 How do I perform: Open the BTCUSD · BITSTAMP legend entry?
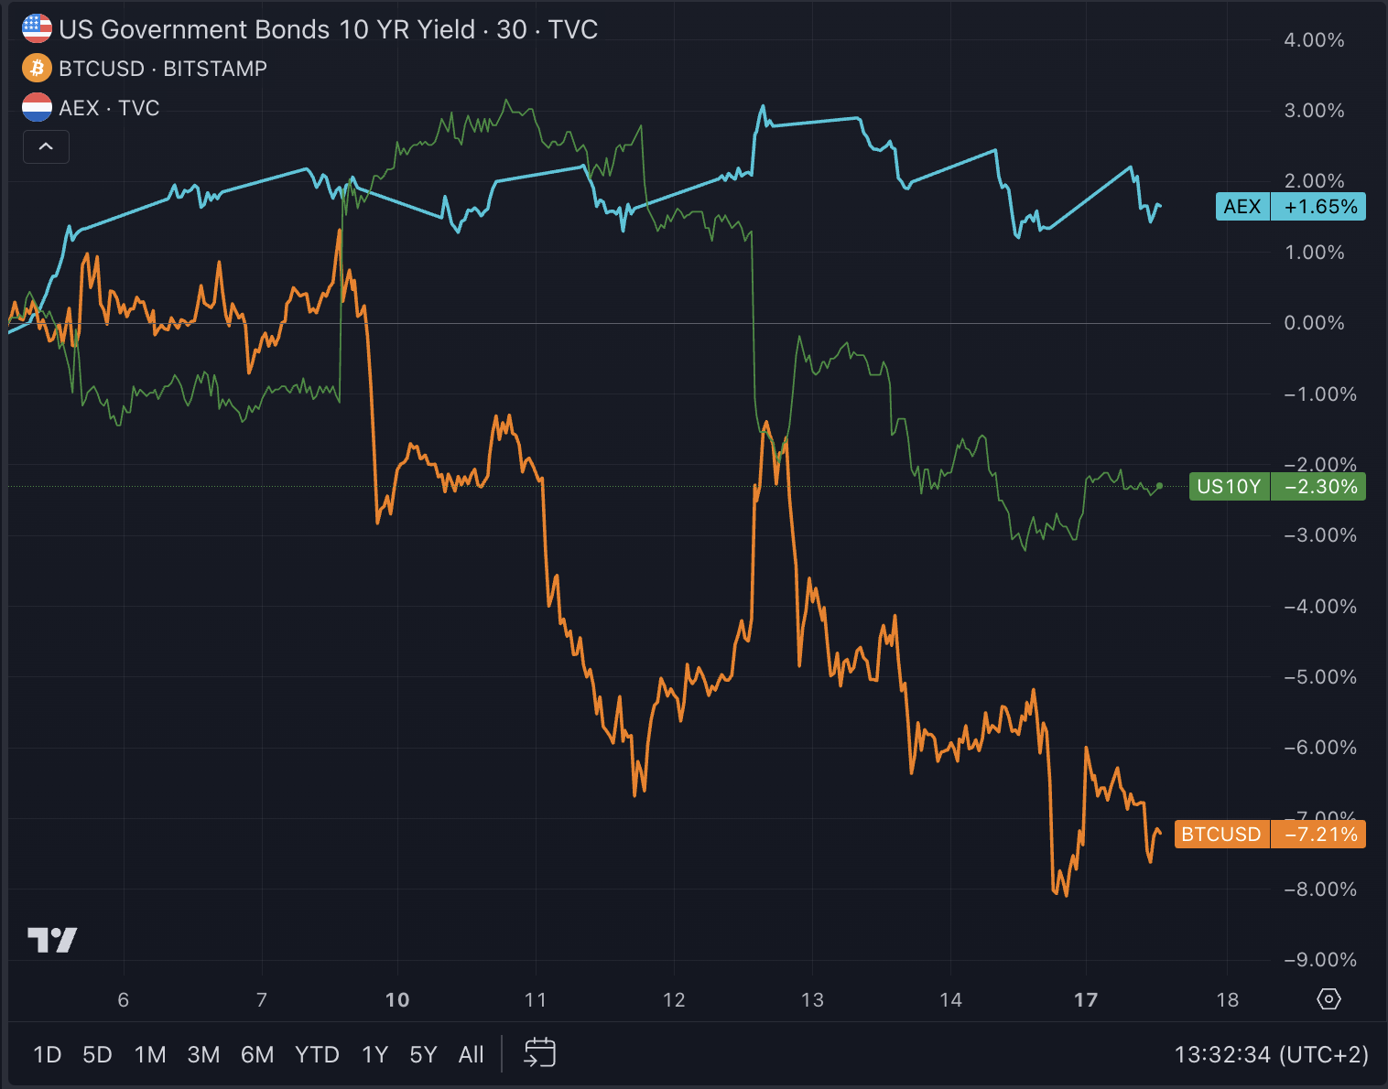[x=163, y=68]
